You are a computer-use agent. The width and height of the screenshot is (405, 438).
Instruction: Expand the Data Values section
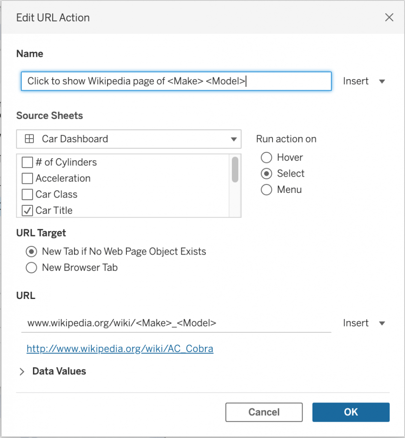coord(22,372)
